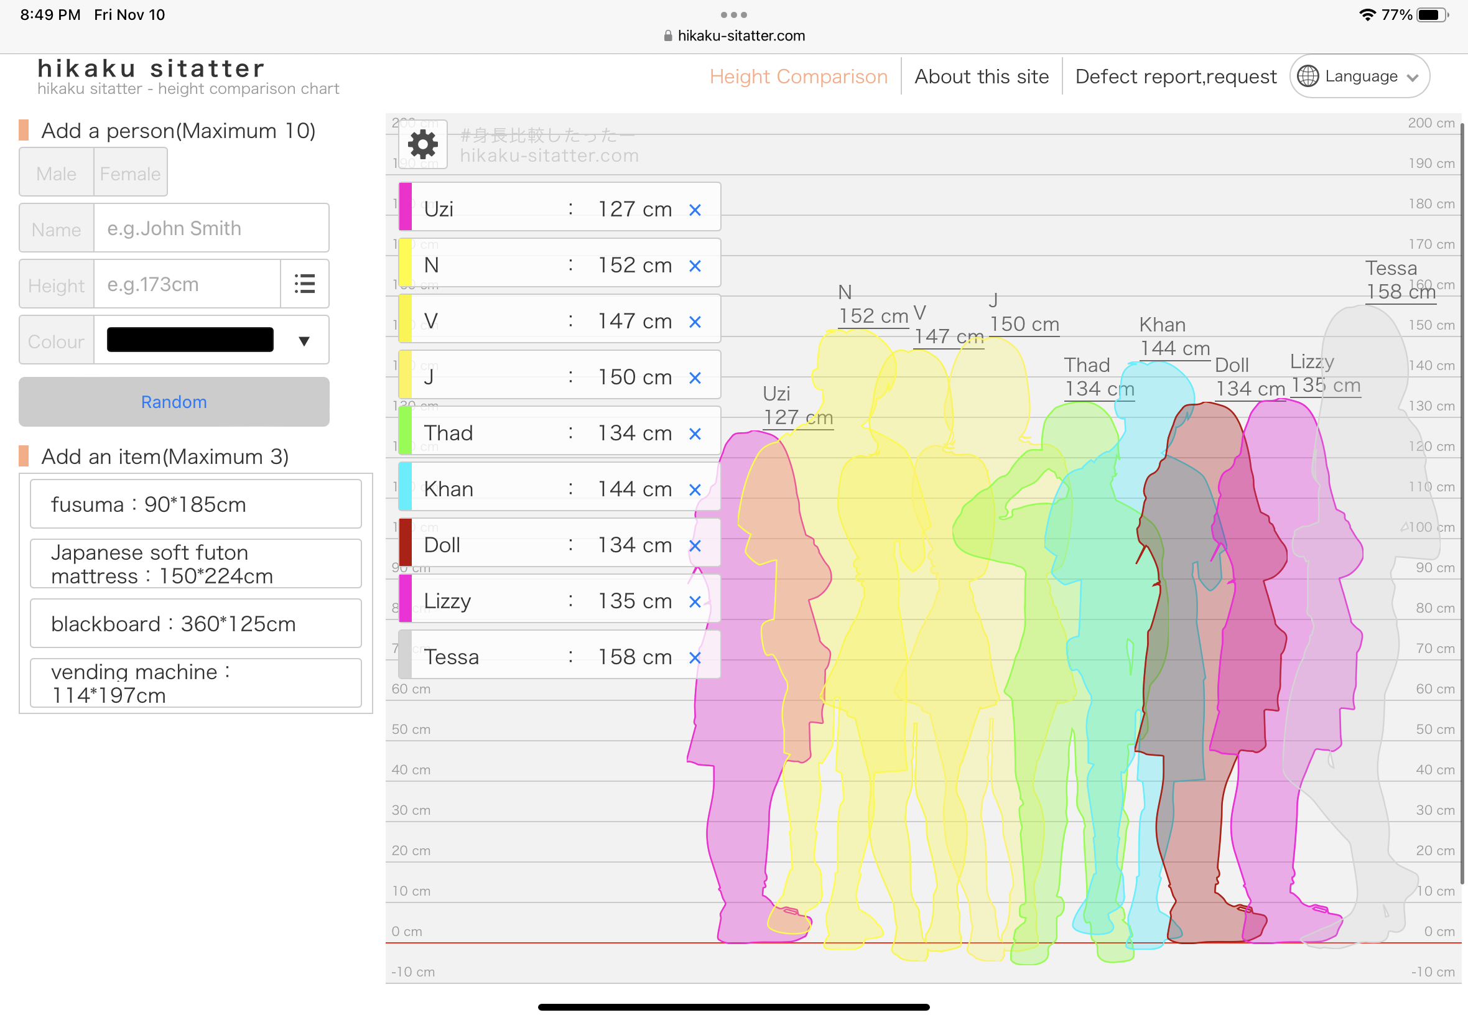The image size is (1468, 1020).
Task: Switch to Height Comparison tab
Action: click(798, 76)
